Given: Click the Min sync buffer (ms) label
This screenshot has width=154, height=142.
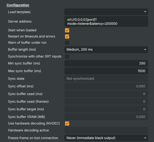Looking at the screenshot, I should point(24,63).
